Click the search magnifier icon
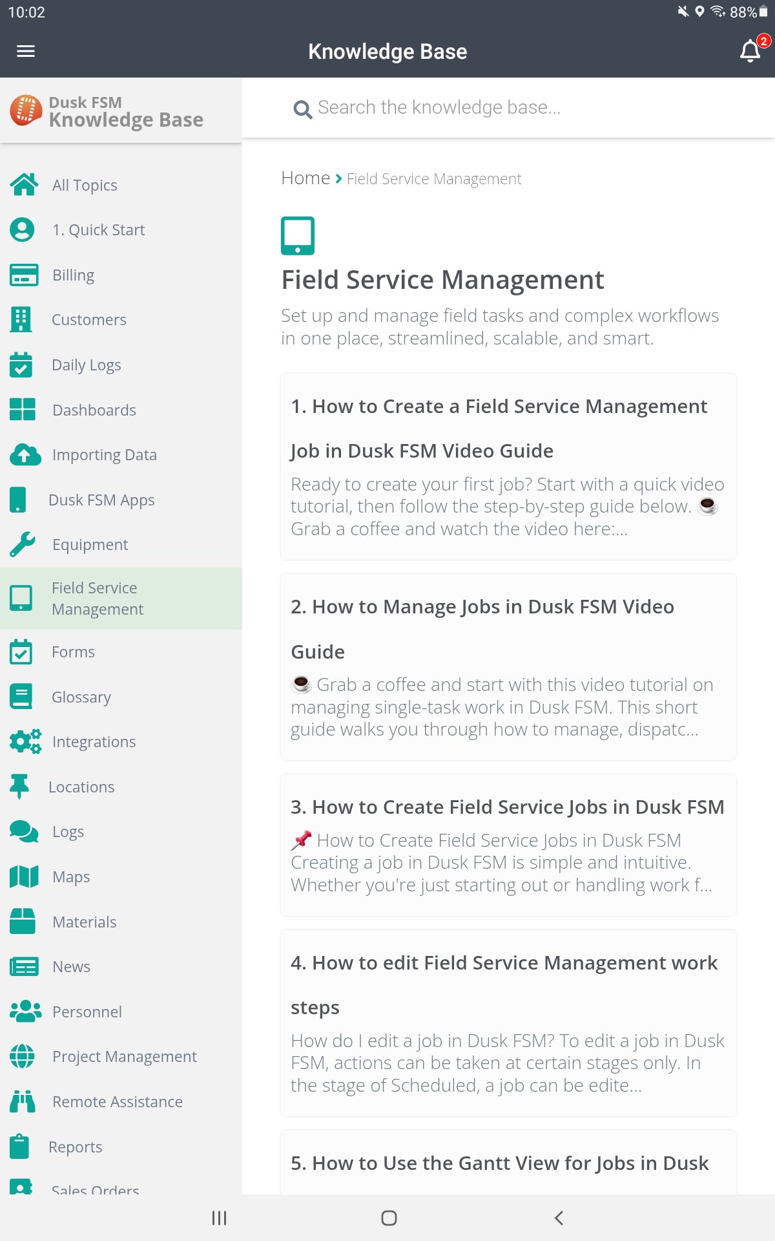Image resolution: width=775 pixels, height=1241 pixels. 302,109
